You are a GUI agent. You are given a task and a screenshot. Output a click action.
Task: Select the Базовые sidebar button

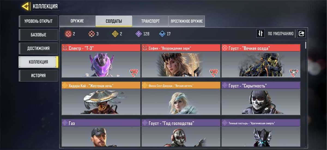pyautogui.click(x=38, y=35)
